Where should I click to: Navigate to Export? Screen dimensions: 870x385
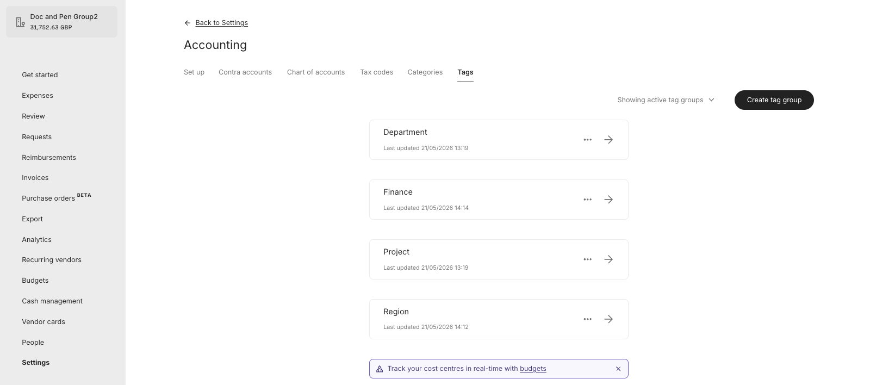click(x=32, y=219)
